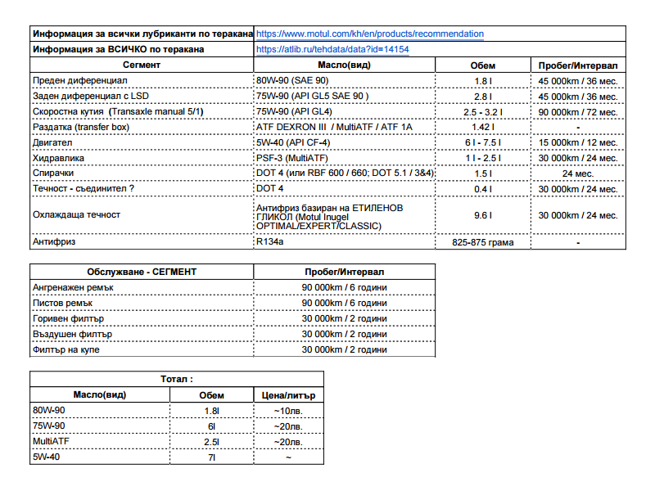Image resolution: width=655 pixels, height=491 pixels.
Task: Select the interval cell for Въздушен филтър
Action: point(344,334)
